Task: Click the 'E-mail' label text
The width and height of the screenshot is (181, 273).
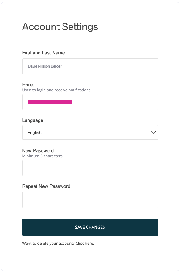Action: (29, 85)
